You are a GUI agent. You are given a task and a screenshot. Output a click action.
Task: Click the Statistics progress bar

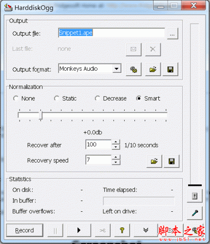(x=139, y=201)
